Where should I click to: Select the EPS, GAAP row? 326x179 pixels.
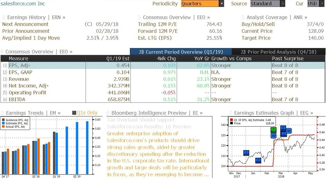(163, 72)
